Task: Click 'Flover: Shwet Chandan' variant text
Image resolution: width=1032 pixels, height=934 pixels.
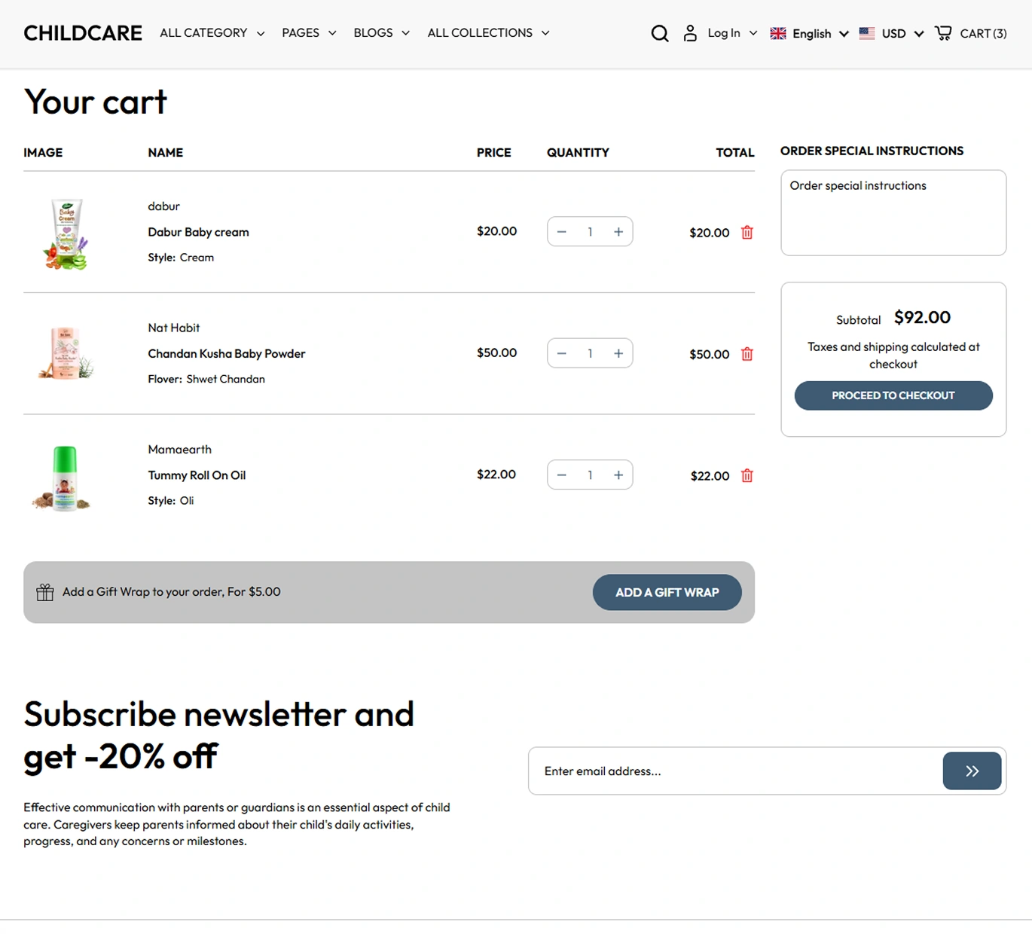Action: pos(206,379)
